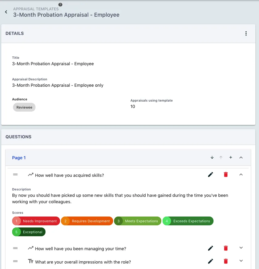
Task: Click the appraisals using template value 10
Action: (133, 106)
